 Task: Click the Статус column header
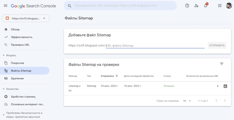click(167, 76)
